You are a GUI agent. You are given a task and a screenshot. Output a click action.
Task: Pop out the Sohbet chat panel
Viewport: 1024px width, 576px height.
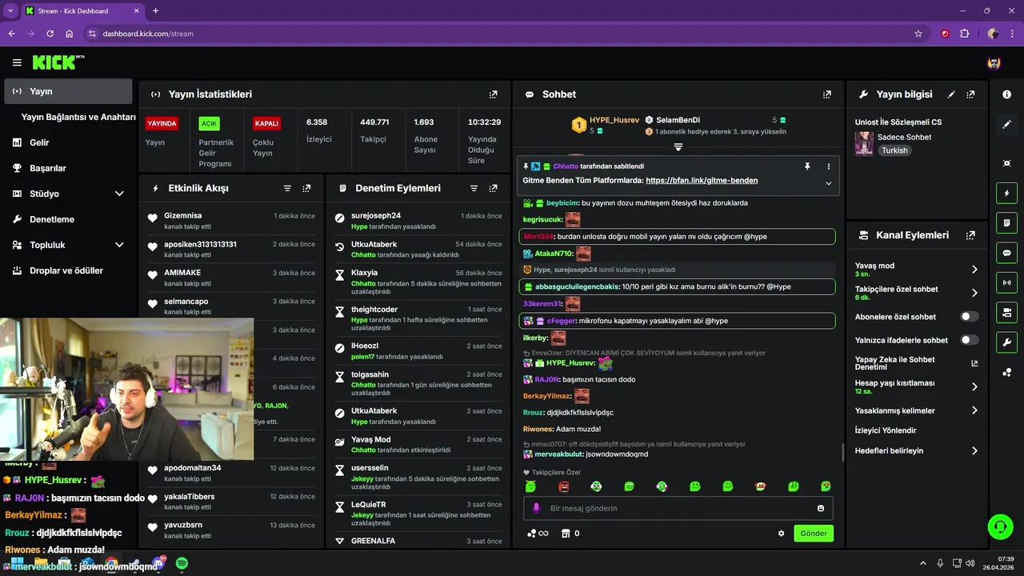[x=826, y=94]
